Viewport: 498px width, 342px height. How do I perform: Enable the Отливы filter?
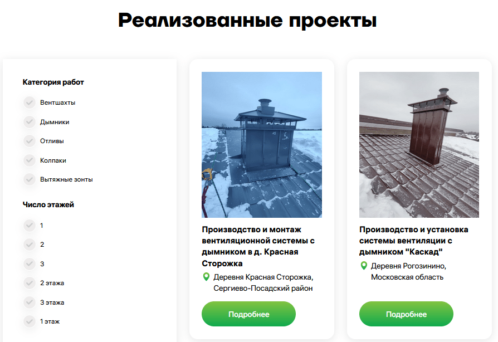(x=30, y=141)
